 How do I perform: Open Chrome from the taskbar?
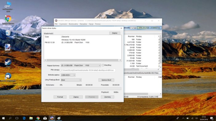38,118
